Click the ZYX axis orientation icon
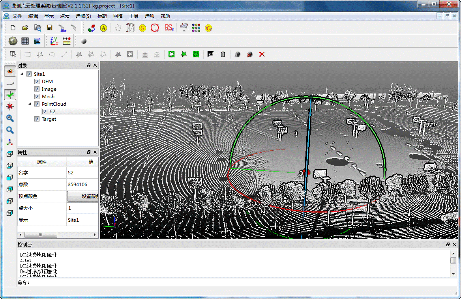 (x=54, y=41)
